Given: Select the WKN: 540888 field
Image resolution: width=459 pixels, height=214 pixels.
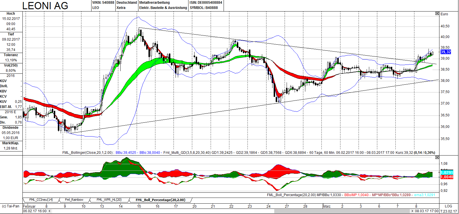Looking at the screenshot, I should point(103,3).
